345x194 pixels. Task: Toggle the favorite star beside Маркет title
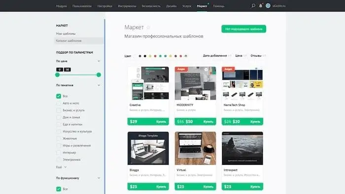point(148,27)
